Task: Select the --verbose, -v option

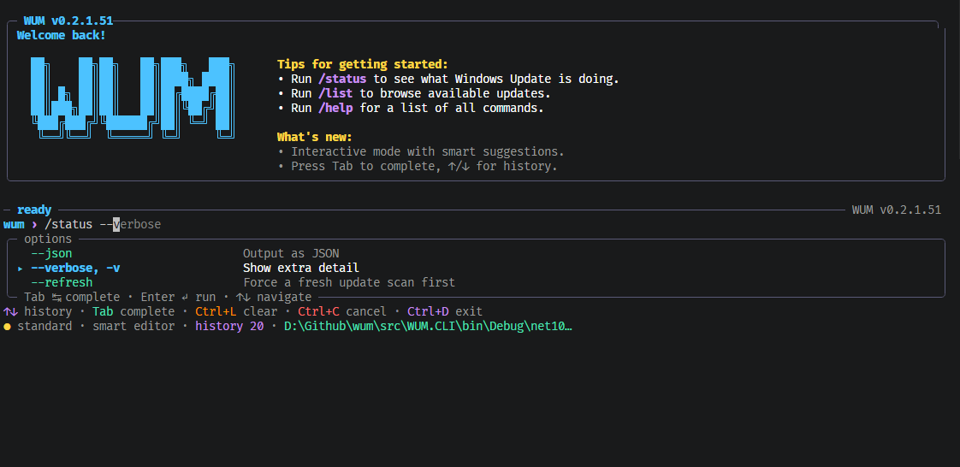Action: pos(75,268)
